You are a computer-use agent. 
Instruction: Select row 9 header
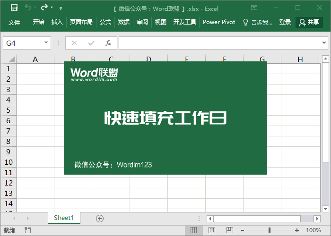[x=8, y=152]
